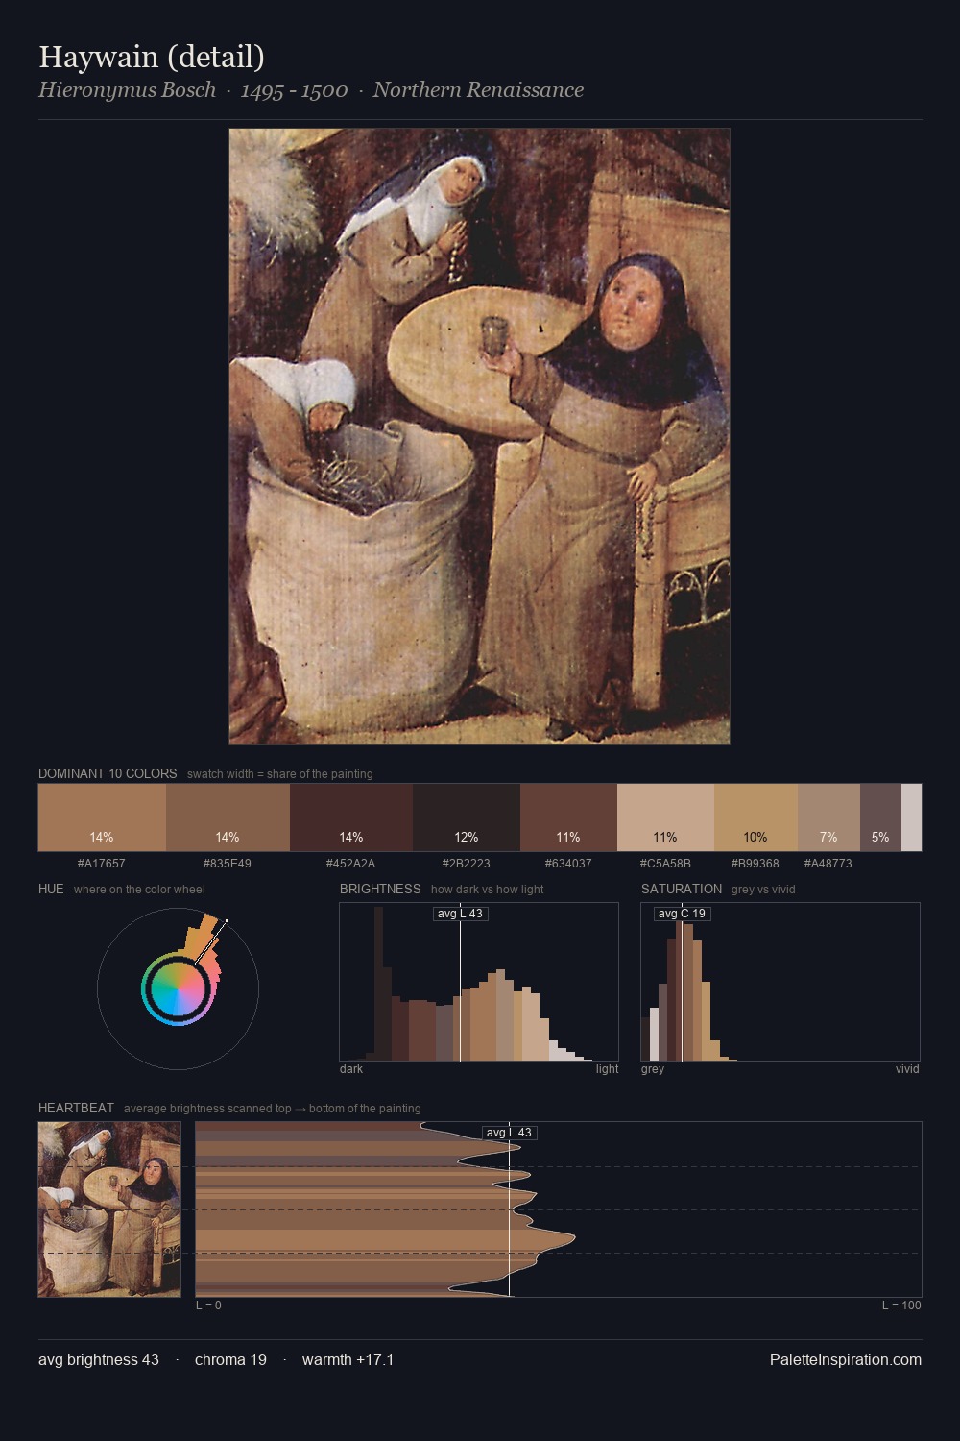Click the hex code label #A17657
960x1441 pixels.
click(x=102, y=863)
